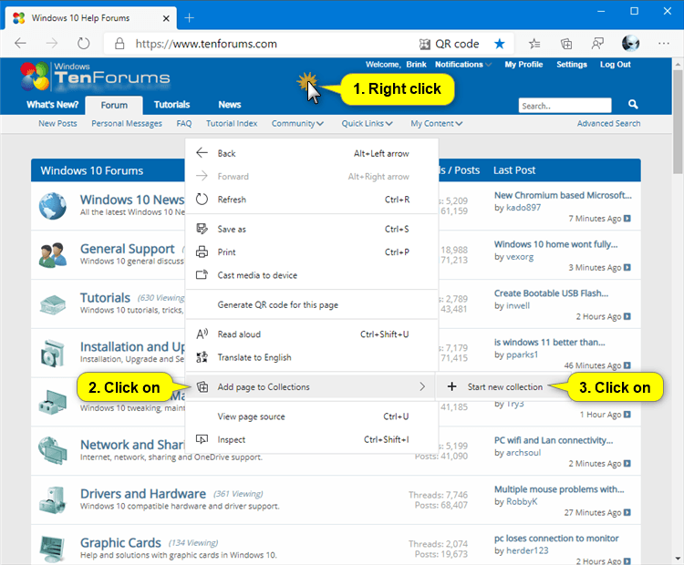Screen dimensions: 684x565
Task: Click the Tutorials forum icon
Action: [x=52, y=304]
